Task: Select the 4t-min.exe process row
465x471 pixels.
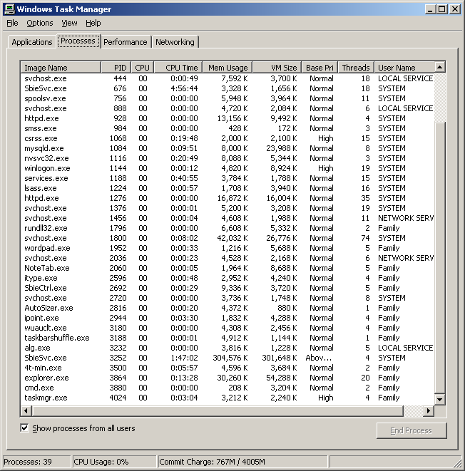Action: click(228, 368)
